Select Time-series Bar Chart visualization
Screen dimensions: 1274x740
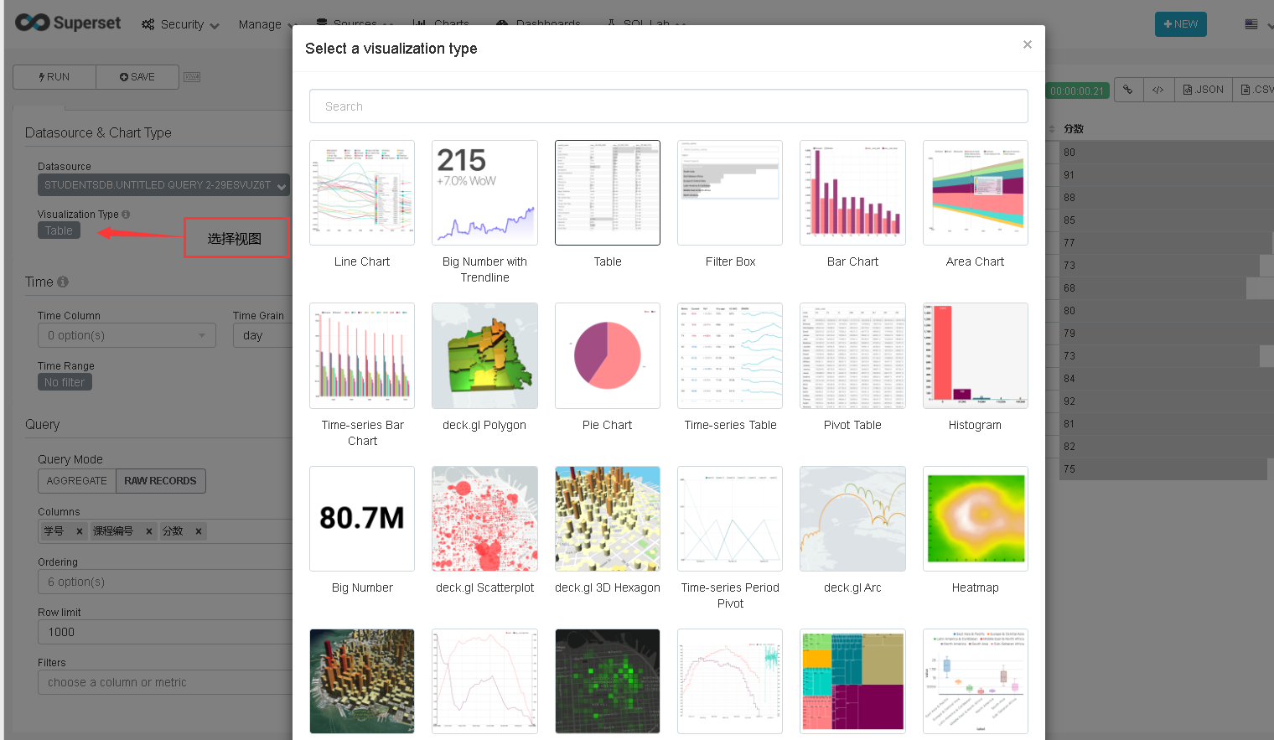[x=362, y=355]
